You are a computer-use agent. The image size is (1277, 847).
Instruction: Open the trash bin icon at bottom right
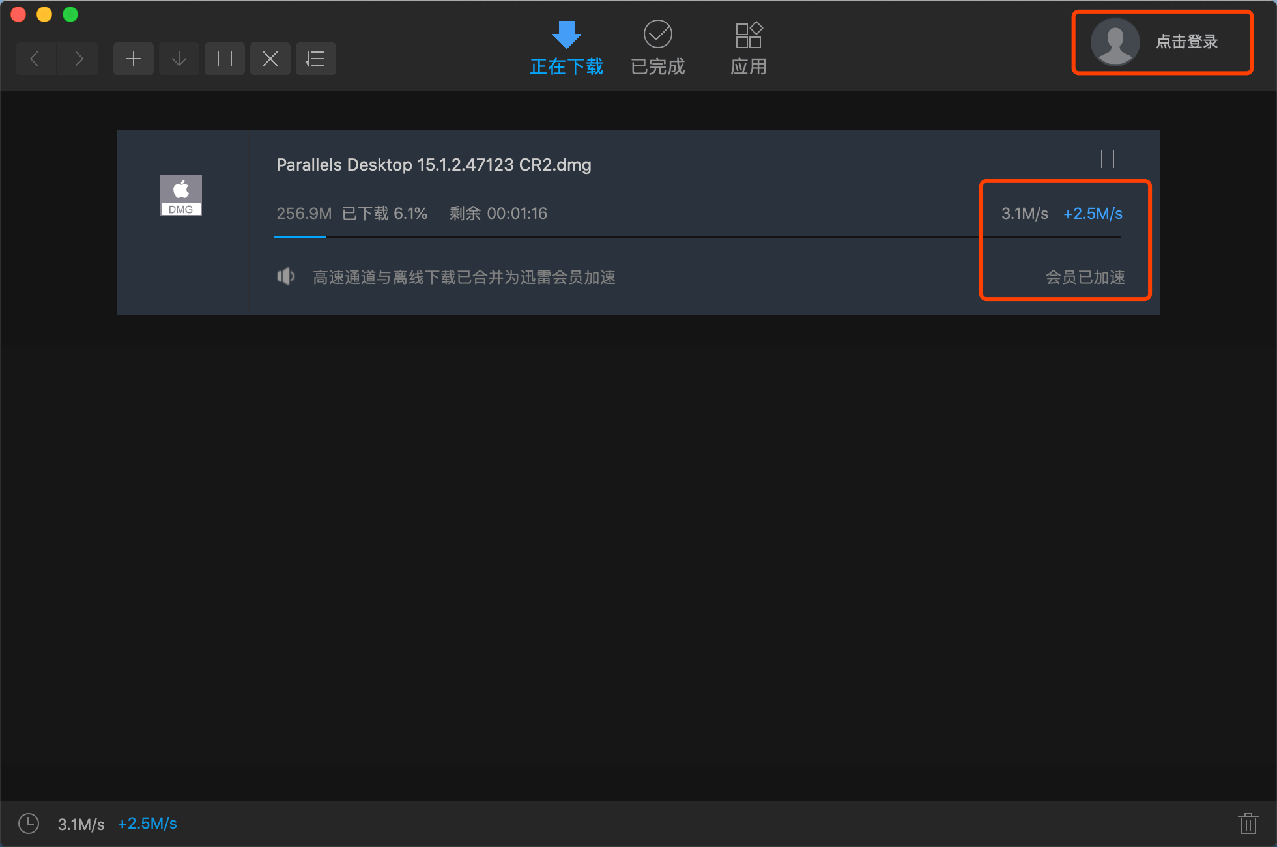[1248, 824]
